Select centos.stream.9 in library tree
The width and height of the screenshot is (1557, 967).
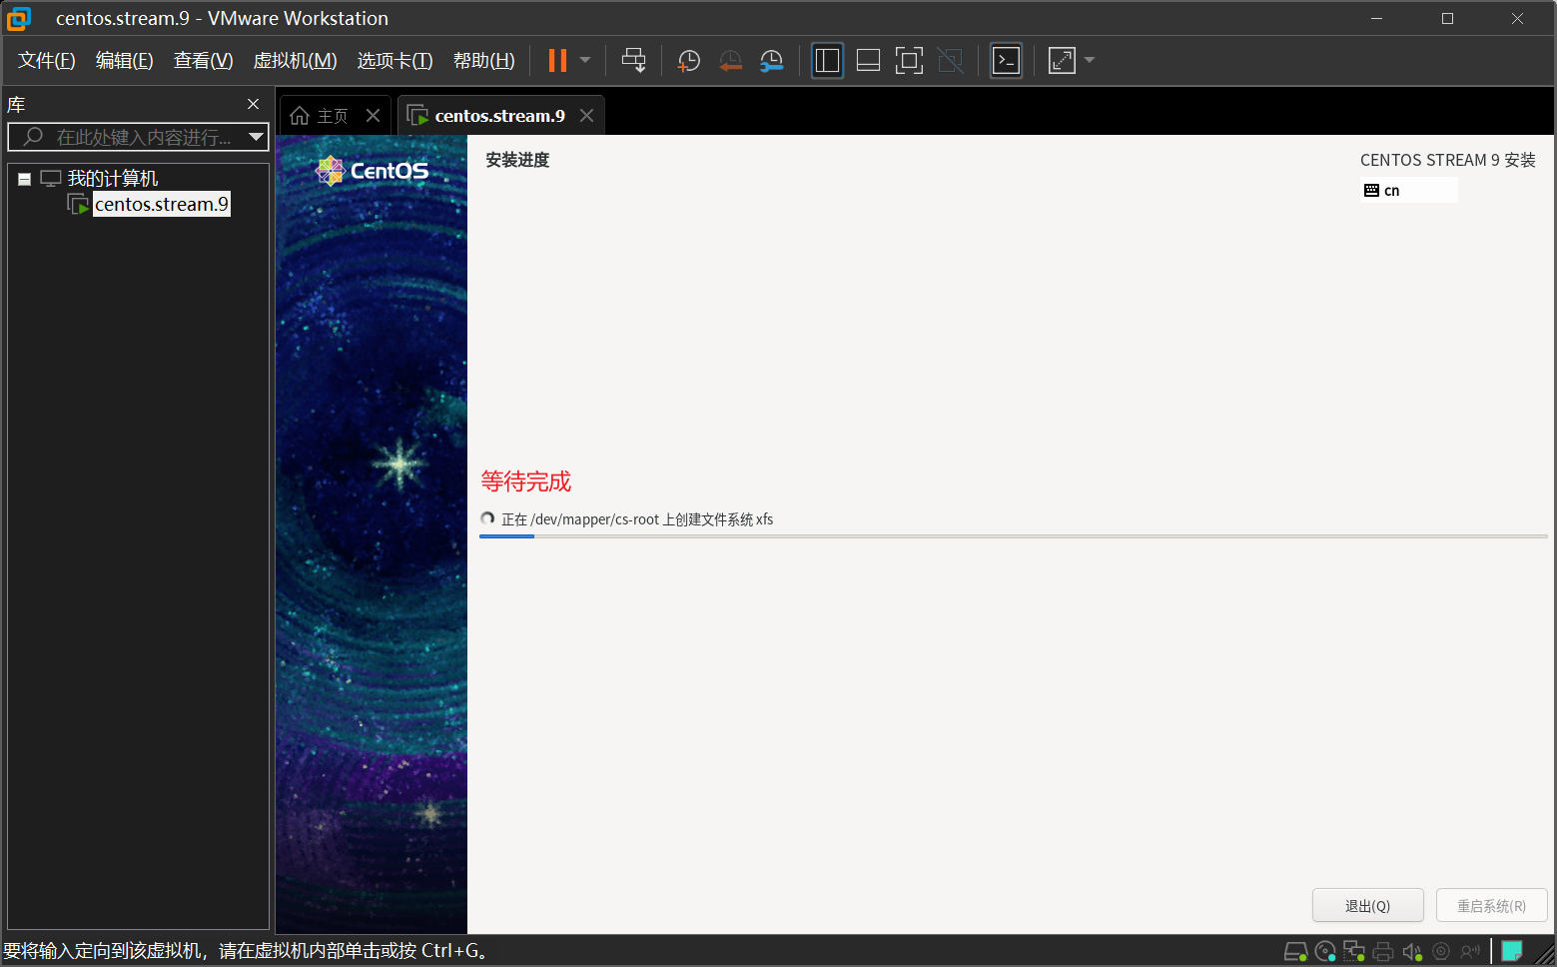coord(162,204)
